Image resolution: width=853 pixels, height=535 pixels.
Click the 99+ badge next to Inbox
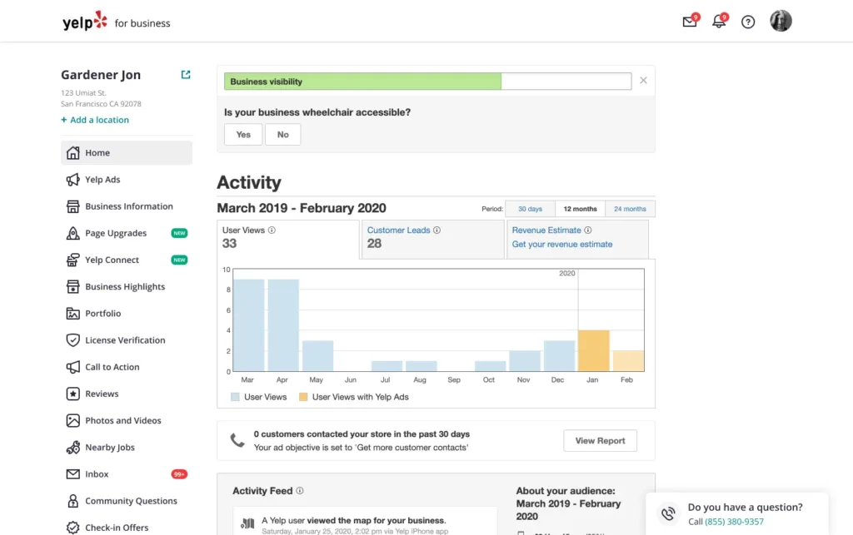179,474
